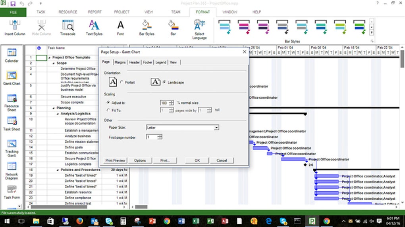
Task: Open Task Form view
Action: [12, 192]
